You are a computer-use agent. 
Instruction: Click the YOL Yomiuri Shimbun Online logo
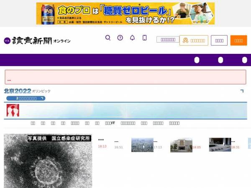[x=37, y=41]
